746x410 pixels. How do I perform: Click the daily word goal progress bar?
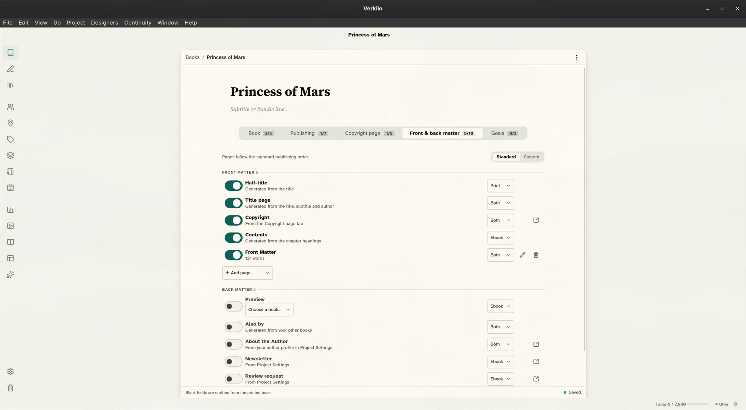(698, 404)
